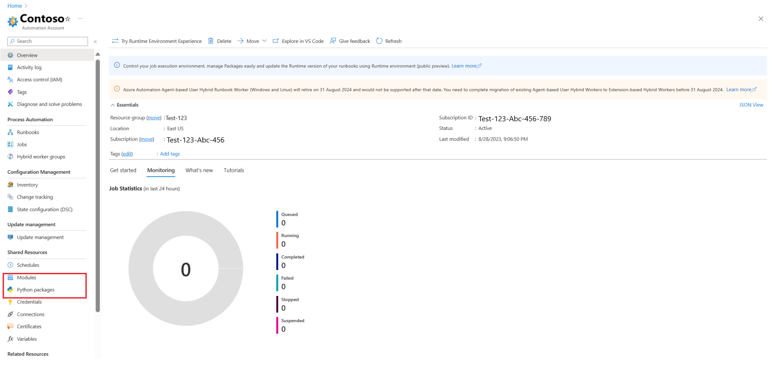Click the Inventory icon

coord(11,185)
